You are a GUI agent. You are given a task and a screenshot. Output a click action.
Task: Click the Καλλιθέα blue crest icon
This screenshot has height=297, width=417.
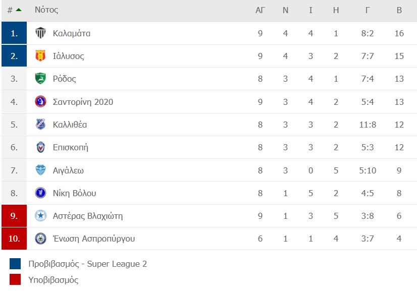coord(40,125)
